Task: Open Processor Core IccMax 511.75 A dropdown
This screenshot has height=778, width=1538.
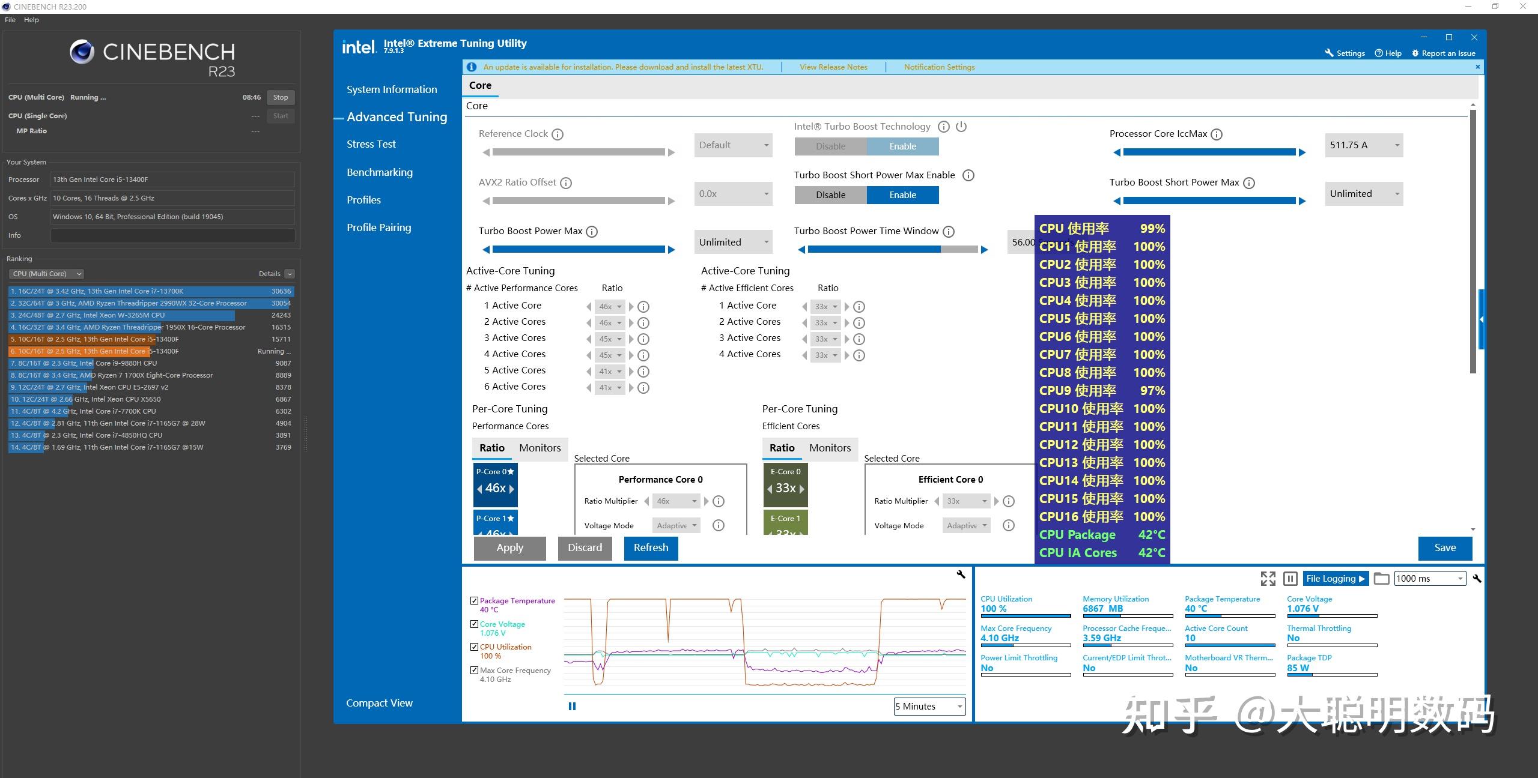Action: click(1364, 145)
